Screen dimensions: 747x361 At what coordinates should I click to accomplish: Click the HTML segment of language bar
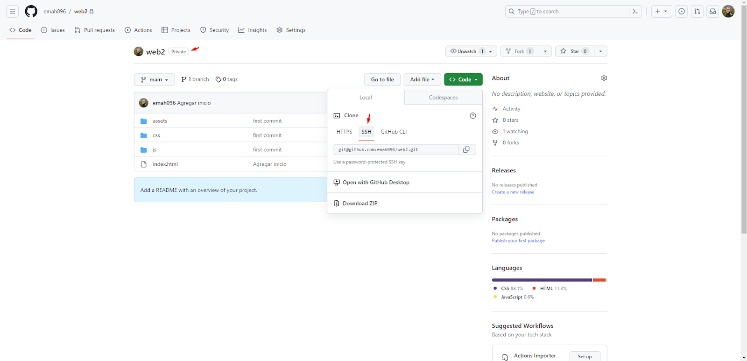click(599, 280)
